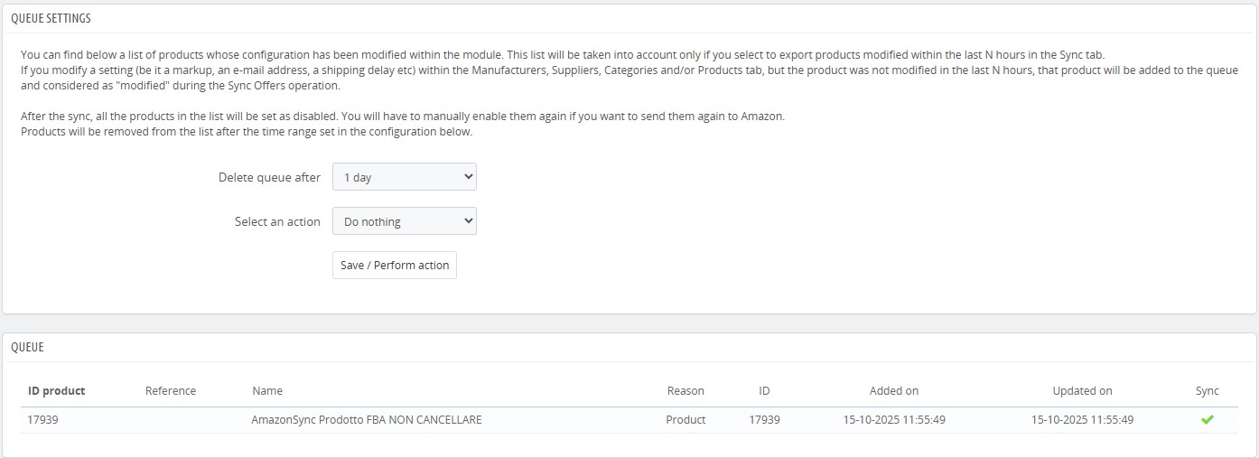Click the Name column header
The height and width of the screenshot is (458, 1259).
[x=267, y=390]
